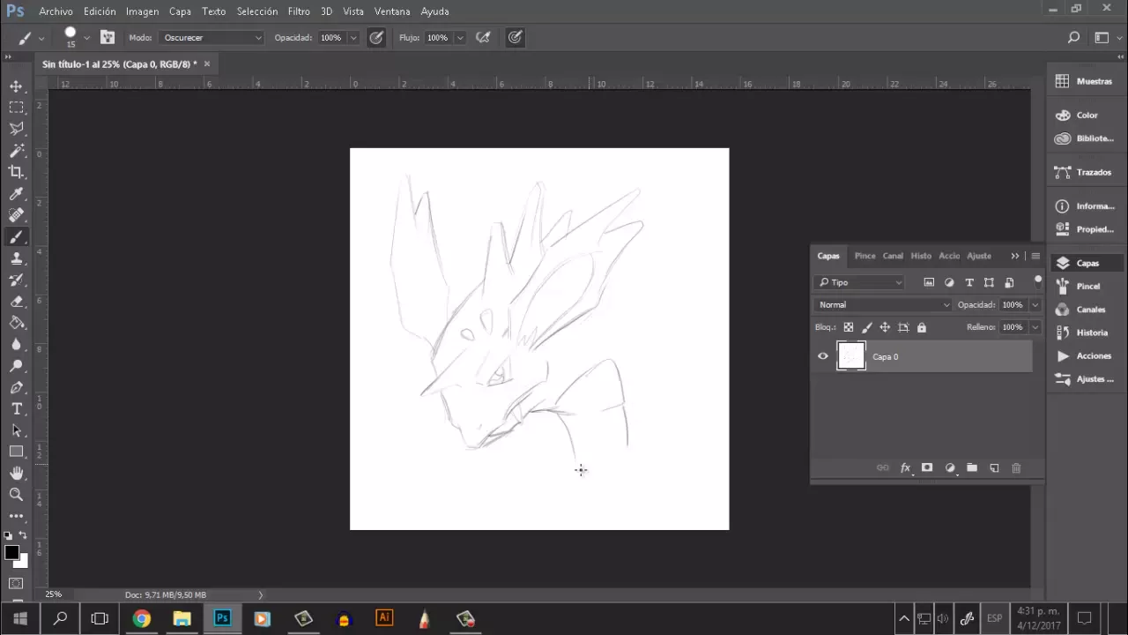Create new fill or adjustment layer
This screenshot has width=1128, height=635.
coord(950,468)
